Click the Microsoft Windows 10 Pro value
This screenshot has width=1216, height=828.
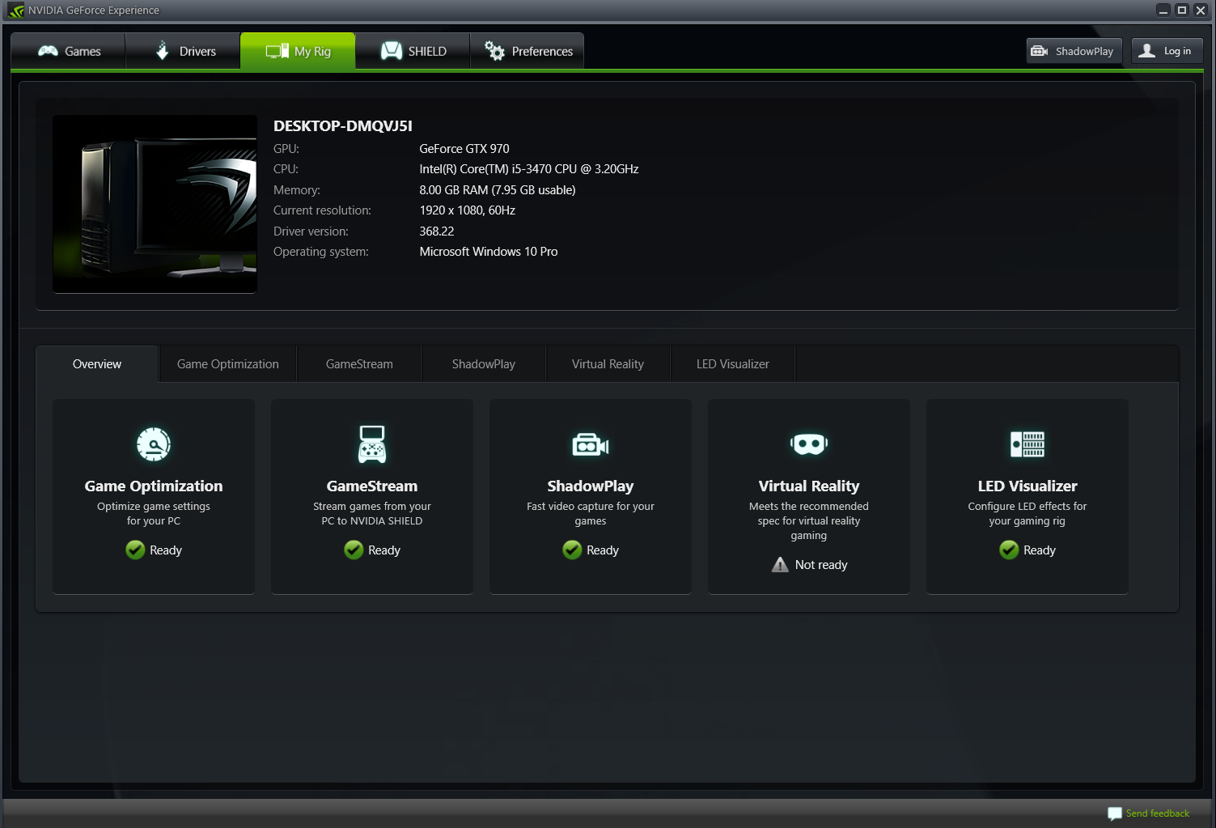[x=489, y=252]
